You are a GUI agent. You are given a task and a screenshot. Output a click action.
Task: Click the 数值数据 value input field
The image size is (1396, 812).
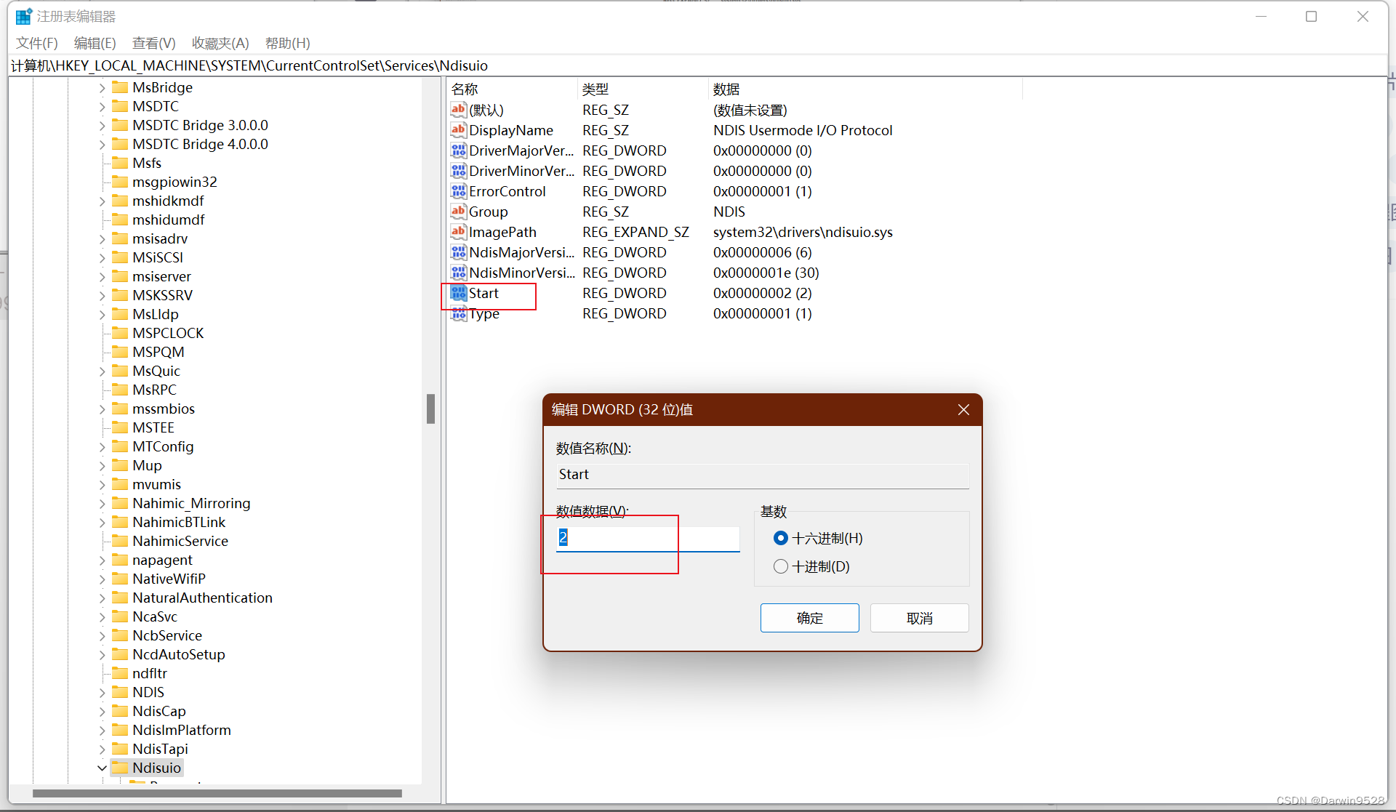647,538
